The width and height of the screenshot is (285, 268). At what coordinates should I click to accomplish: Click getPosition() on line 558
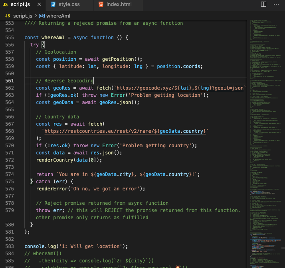tap(121, 59)
